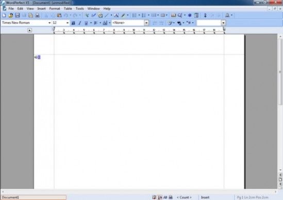Image resolution: width=283 pixels, height=200 pixels.
Task: Expand the highlighter color dropdown arrow
Action: (x=128, y=15)
